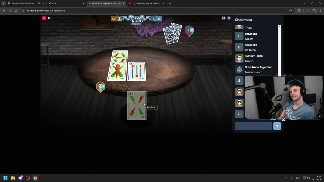Open the media controls icon in toolbar
This screenshot has height=182, width=324.
pyautogui.click(x=308, y=11)
